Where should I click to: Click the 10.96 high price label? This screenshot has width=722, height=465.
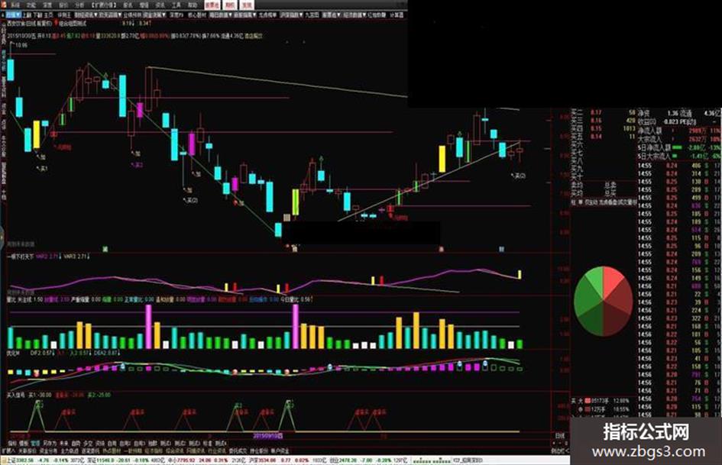tap(21, 45)
